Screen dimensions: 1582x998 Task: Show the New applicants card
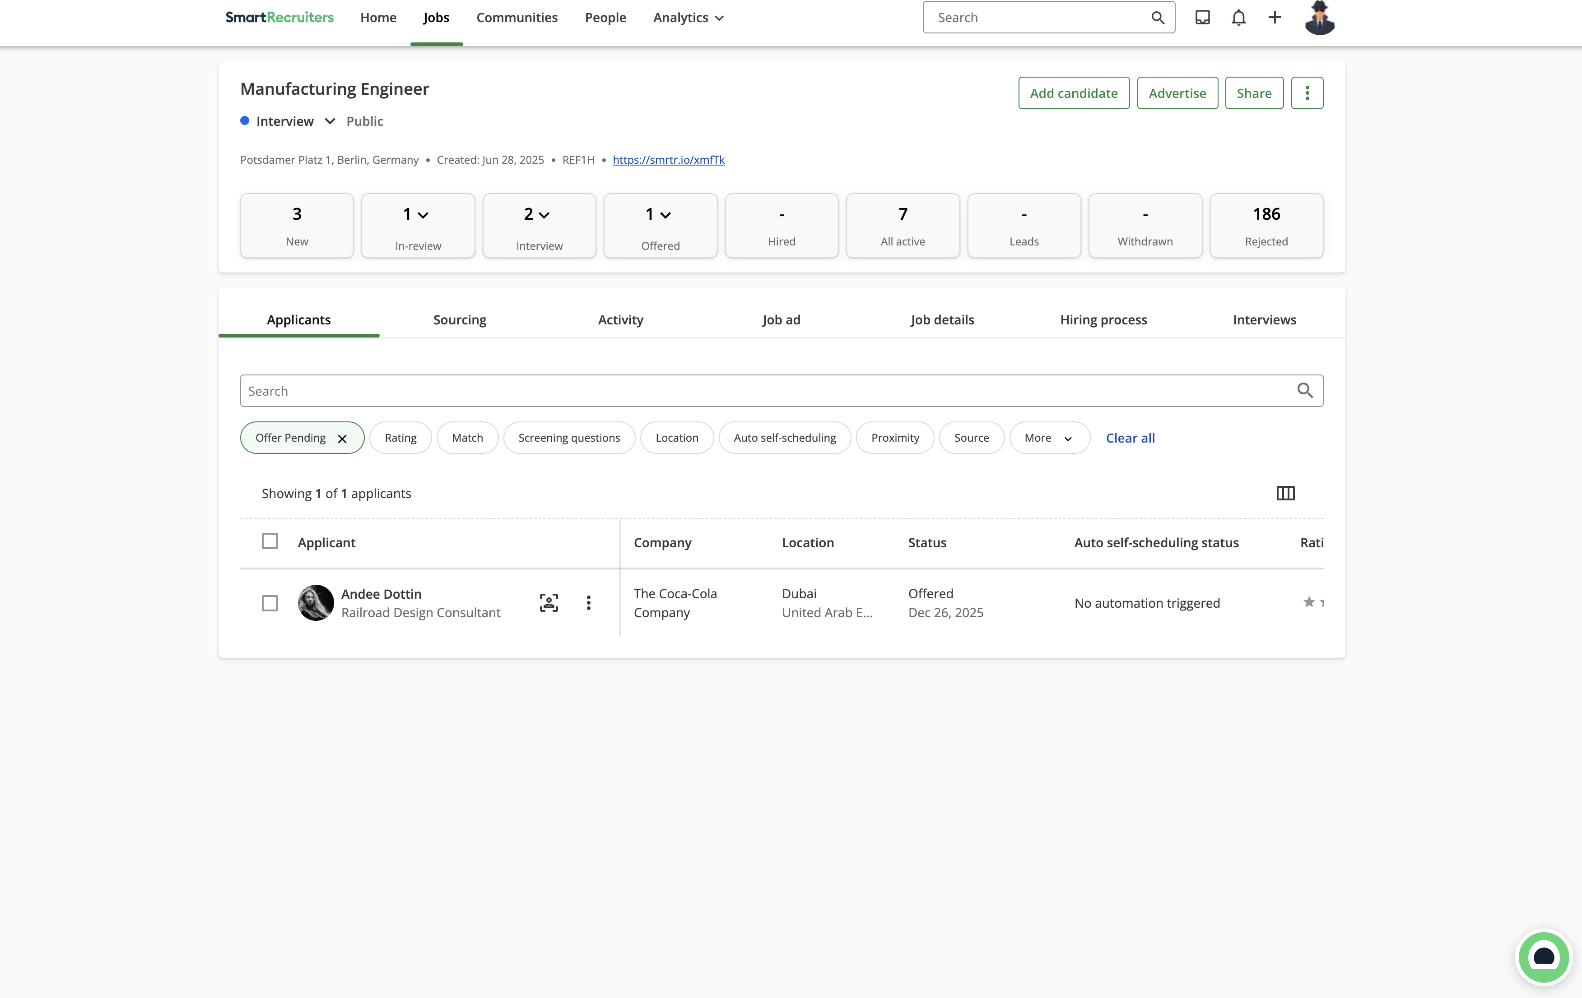296,226
